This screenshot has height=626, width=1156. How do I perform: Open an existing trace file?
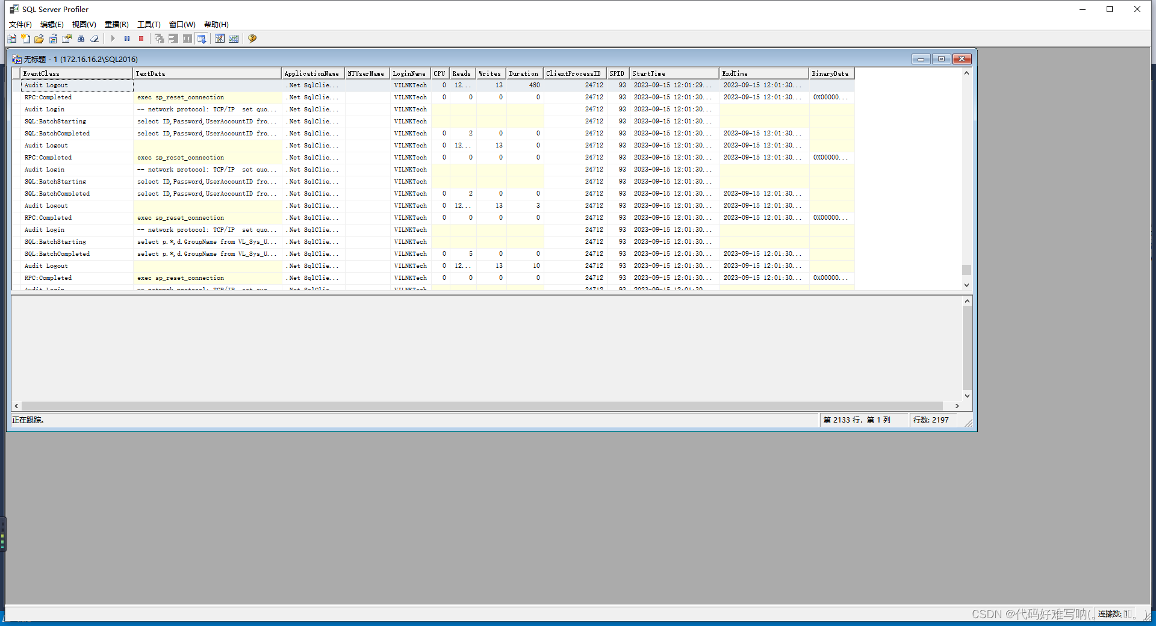tap(39, 39)
